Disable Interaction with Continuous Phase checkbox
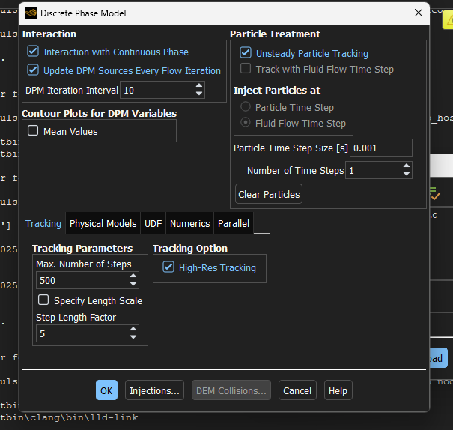This screenshot has height=430, width=453. coord(33,52)
